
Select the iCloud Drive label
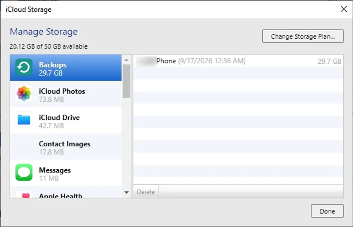[59, 118]
